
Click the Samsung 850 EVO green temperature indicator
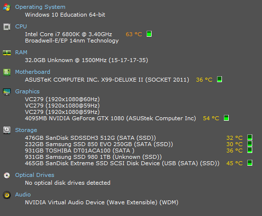click(250, 144)
